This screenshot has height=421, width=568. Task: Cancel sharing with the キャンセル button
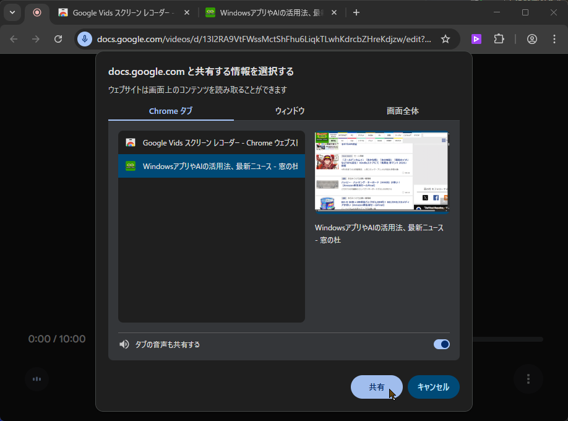[x=433, y=387]
